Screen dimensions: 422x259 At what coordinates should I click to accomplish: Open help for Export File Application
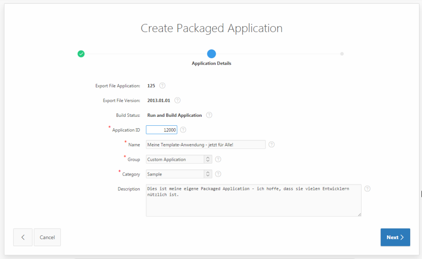[162, 86]
